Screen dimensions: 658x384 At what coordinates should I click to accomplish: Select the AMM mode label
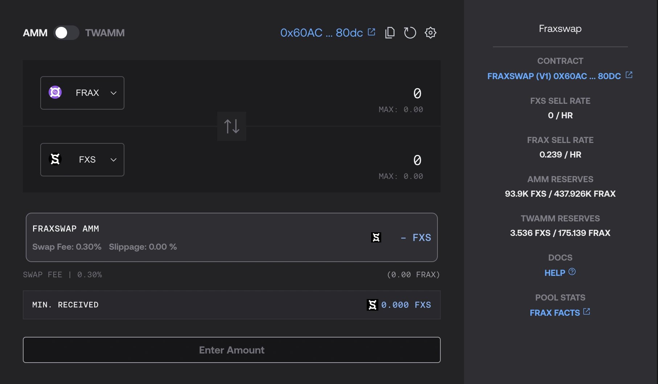[x=35, y=33]
